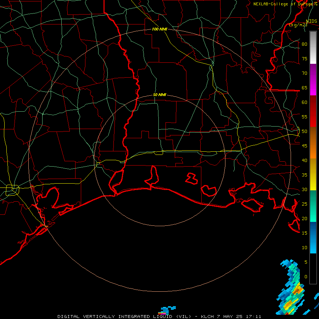The height and width of the screenshot is (319, 319).
Task: Click the black bottom segment of the color scale
Action: pyautogui.click(x=313, y=269)
